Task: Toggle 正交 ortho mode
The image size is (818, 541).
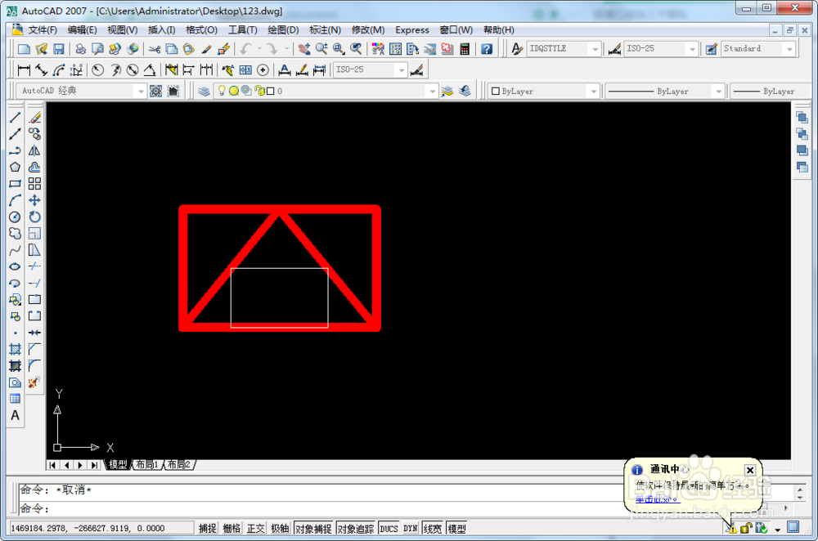Action: [255, 529]
